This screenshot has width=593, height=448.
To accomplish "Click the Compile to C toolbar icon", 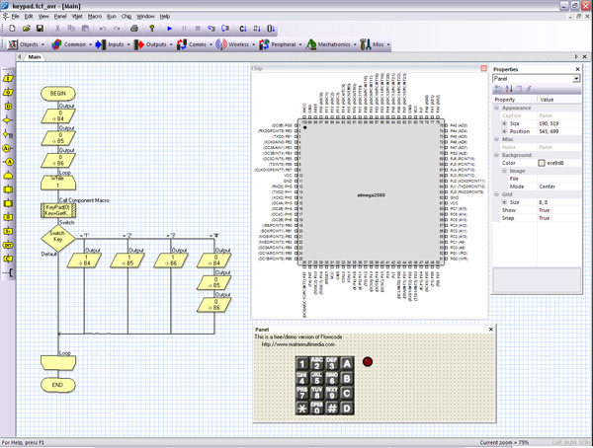I will coord(243,29).
